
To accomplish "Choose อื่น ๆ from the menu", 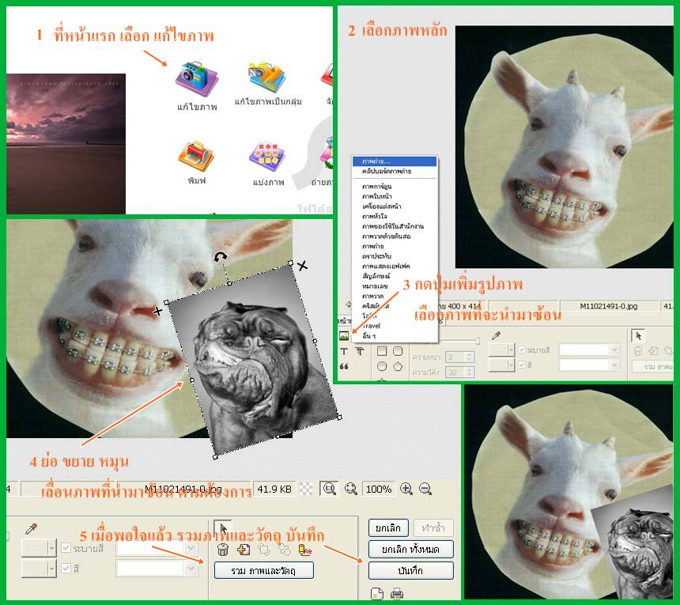I will coord(395,336).
